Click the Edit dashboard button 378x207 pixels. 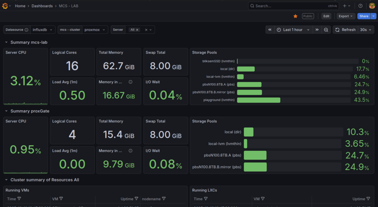coord(326,16)
